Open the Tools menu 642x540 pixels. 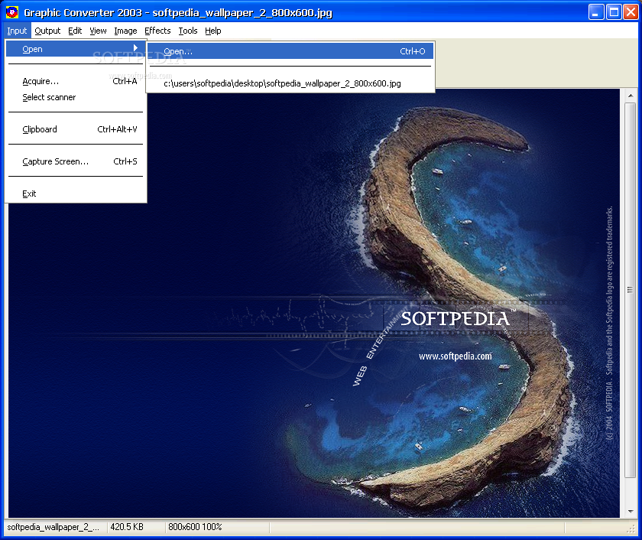pos(188,31)
